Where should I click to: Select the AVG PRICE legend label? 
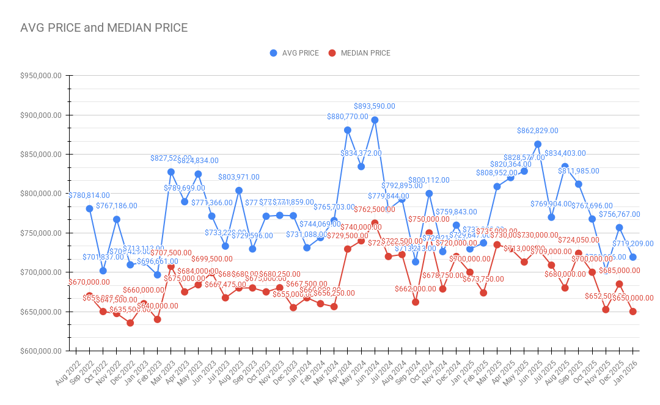tap(300, 53)
